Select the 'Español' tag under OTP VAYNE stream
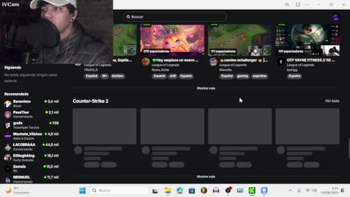Viewport: 350px width, 197px height. (x=294, y=76)
